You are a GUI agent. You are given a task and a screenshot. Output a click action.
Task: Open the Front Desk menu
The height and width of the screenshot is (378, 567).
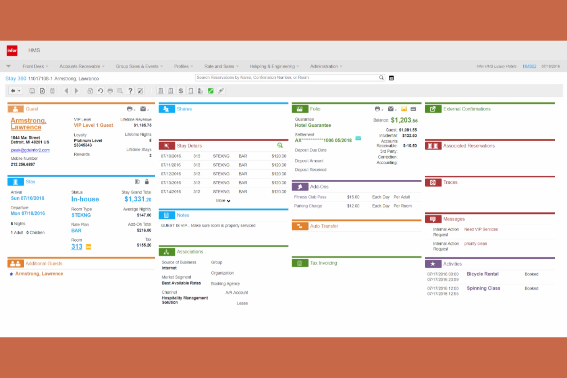[x=34, y=66]
